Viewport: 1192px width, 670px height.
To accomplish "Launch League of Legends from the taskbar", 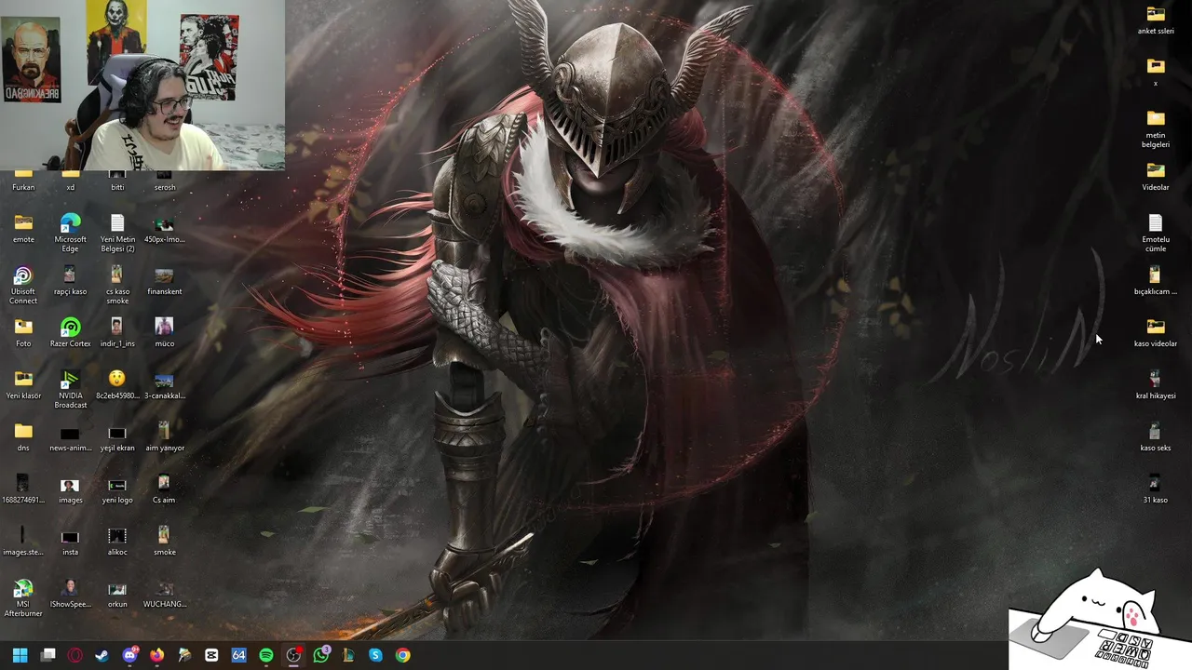I will pos(348,655).
